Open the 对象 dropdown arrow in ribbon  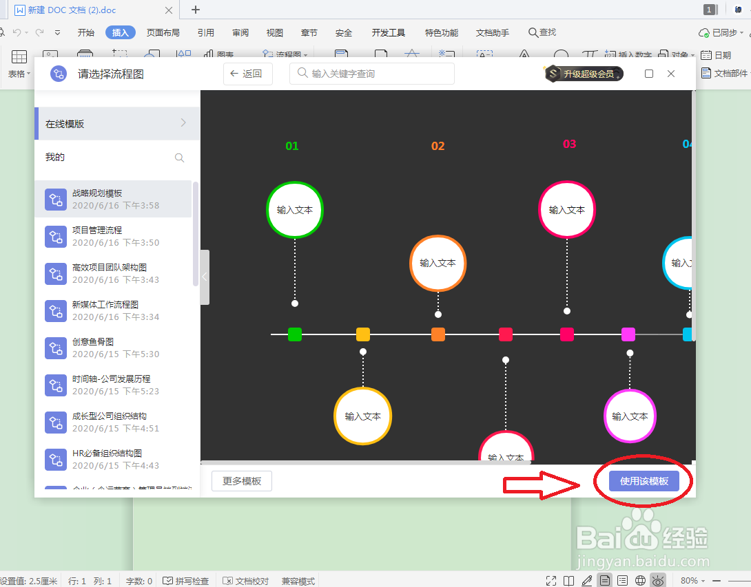point(692,55)
